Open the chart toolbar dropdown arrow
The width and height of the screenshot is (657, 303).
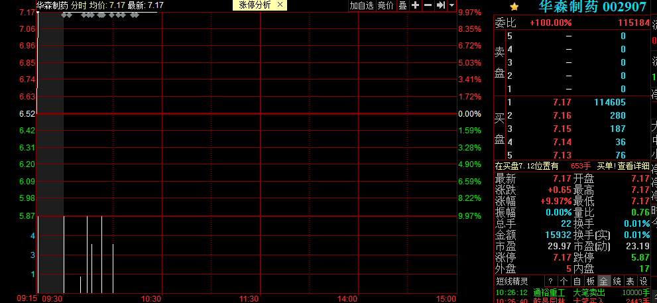(451, 5)
